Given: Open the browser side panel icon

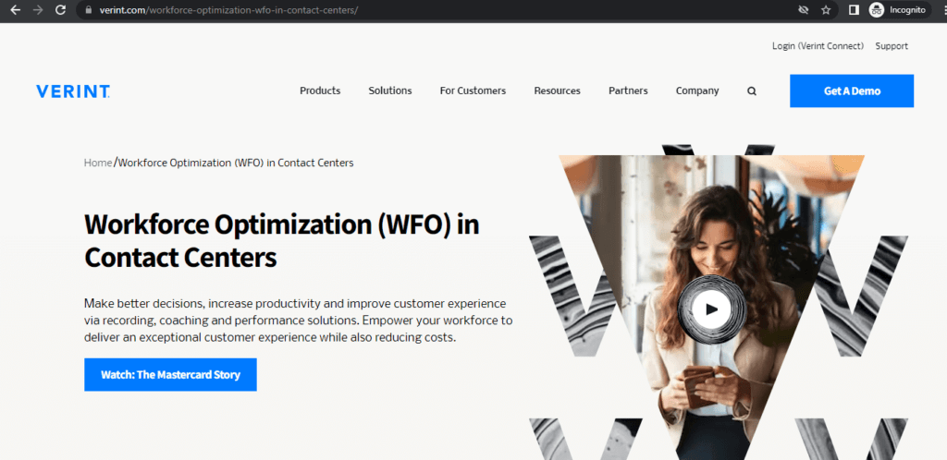Looking at the screenshot, I should pos(854,10).
